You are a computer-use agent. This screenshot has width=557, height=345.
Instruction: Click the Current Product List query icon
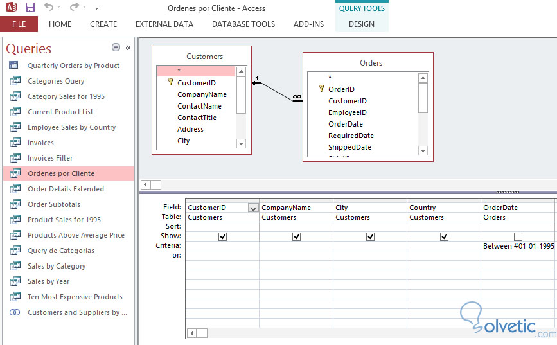pos(15,112)
